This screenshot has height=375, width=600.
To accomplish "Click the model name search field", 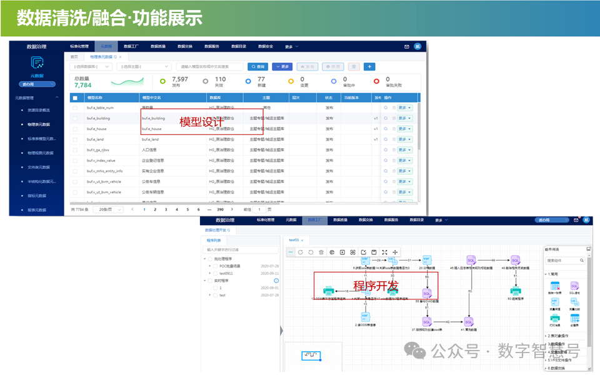I will point(210,67).
